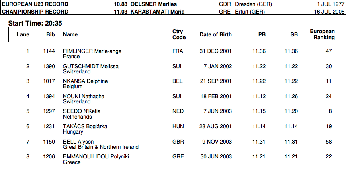
Task: Click the Ctry Code column header
Action: 179,34
